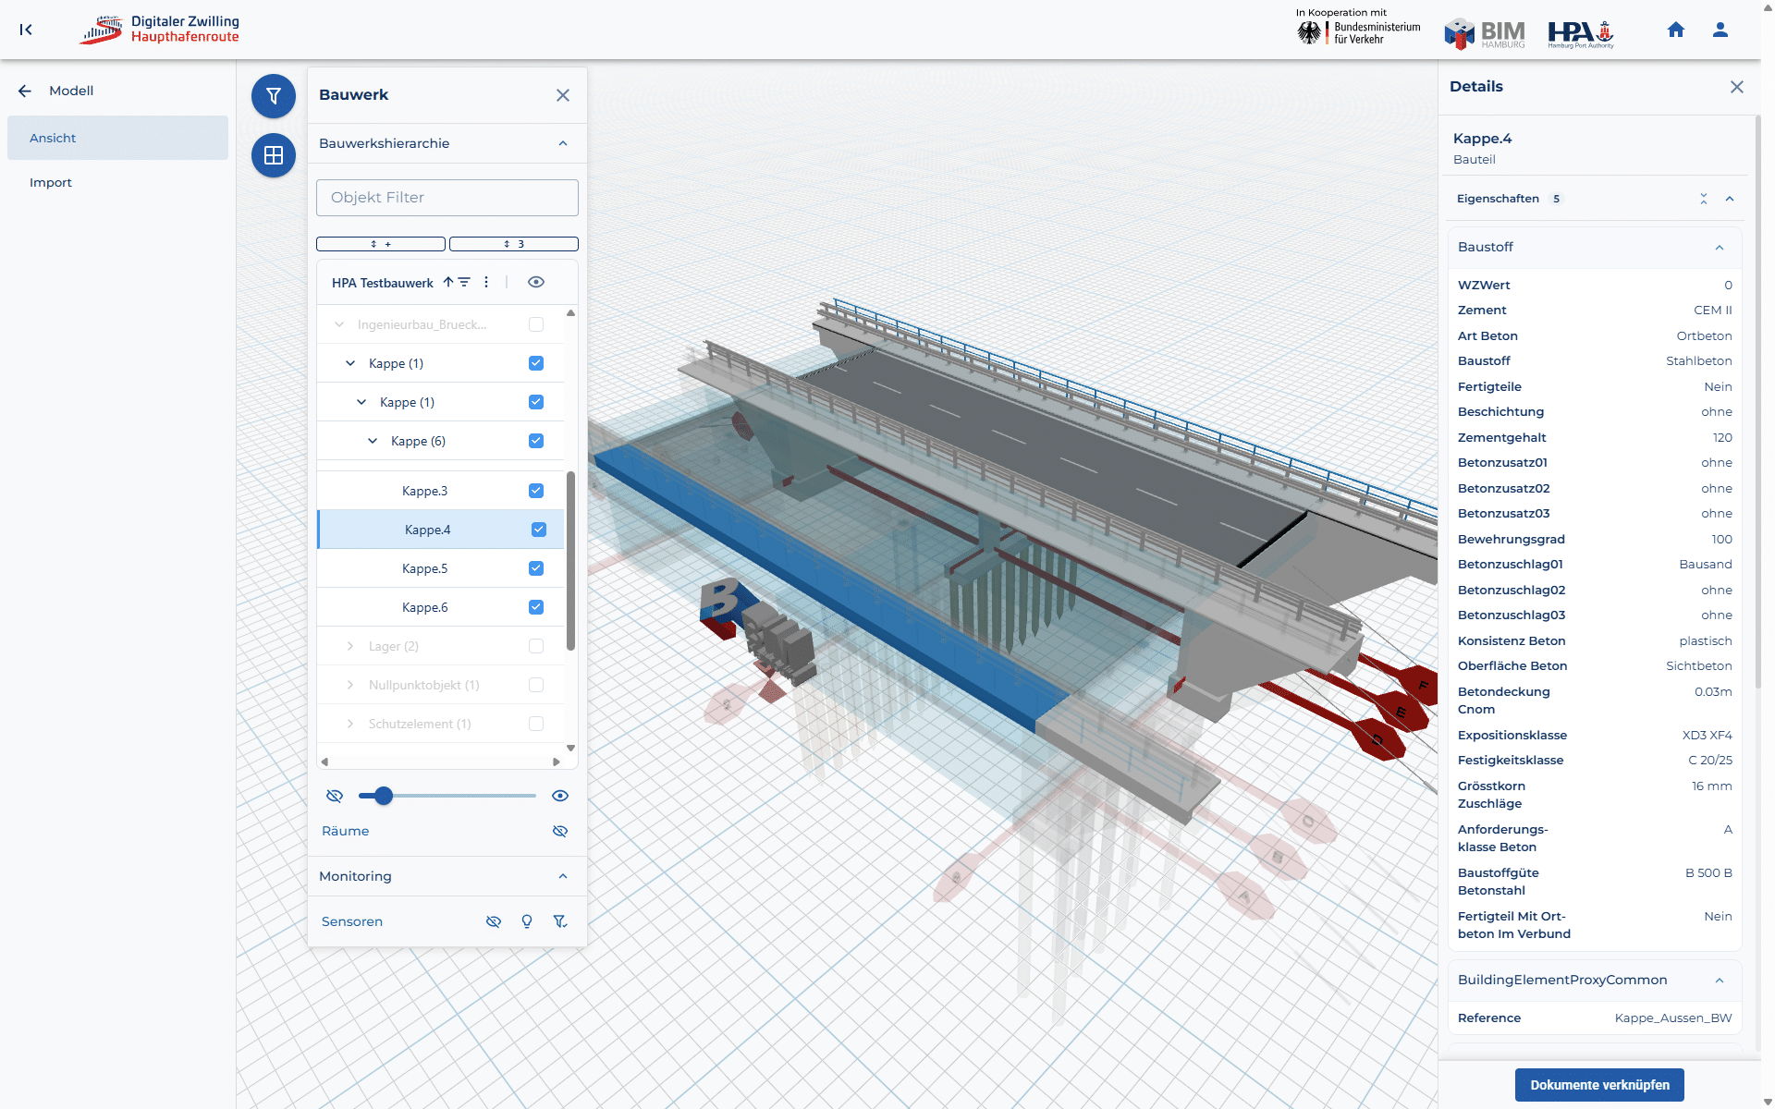This screenshot has height=1109, width=1775.
Task: Click the HPA Hamburg Port Authority logo
Action: click(x=1581, y=34)
